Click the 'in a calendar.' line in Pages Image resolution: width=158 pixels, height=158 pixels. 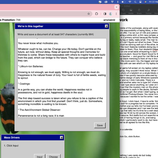point(126,130)
